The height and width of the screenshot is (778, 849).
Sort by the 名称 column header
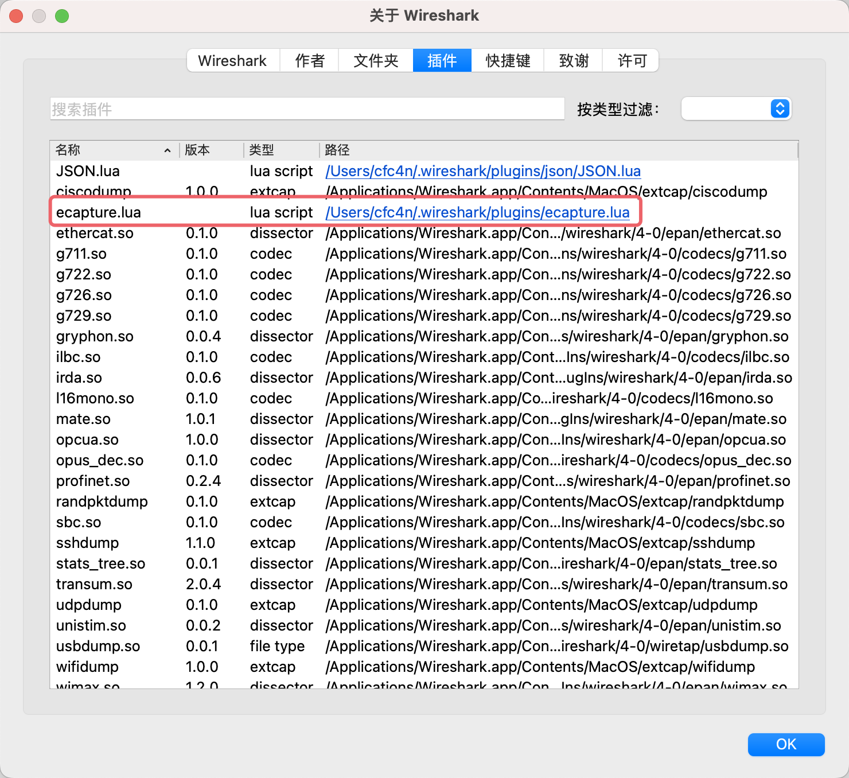pos(115,150)
